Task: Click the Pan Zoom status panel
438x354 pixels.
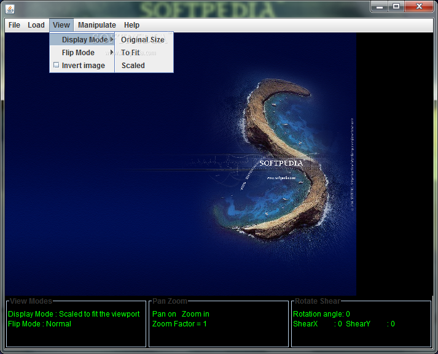Action: coord(219,323)
